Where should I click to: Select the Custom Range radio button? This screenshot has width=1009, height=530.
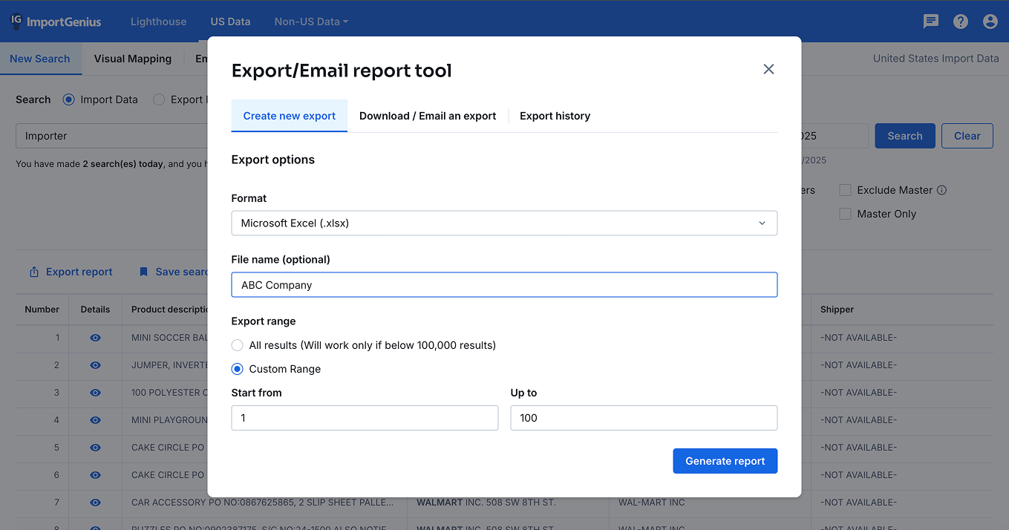tap(237, 369)
